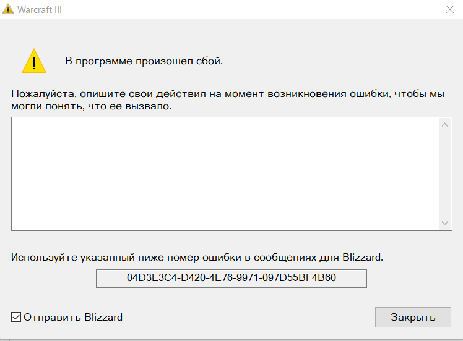Click the "Используйте указанный ниже номер" hint text

[x=197, y=257]
